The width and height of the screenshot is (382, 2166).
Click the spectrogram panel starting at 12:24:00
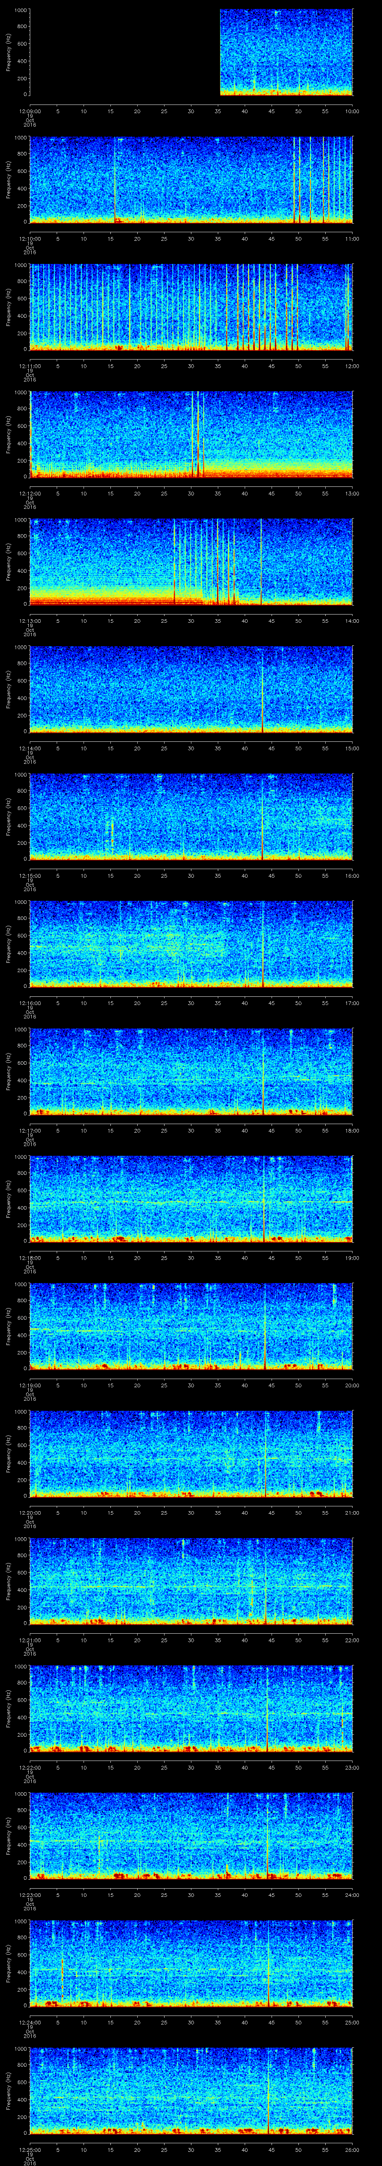pos(191,1963)
